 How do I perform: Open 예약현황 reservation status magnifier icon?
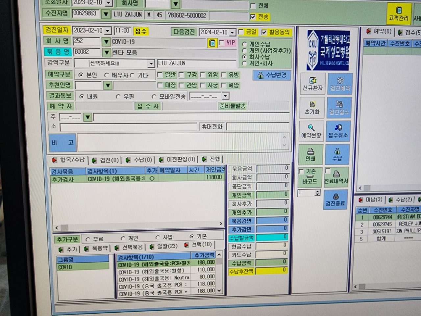pyautogui.click(x=311, y=131)
